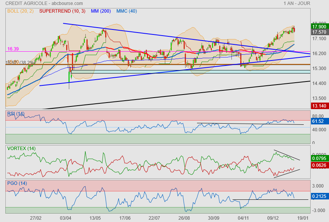
Task: Click the grey 17.570 current price tag
Action: point(319,32)
